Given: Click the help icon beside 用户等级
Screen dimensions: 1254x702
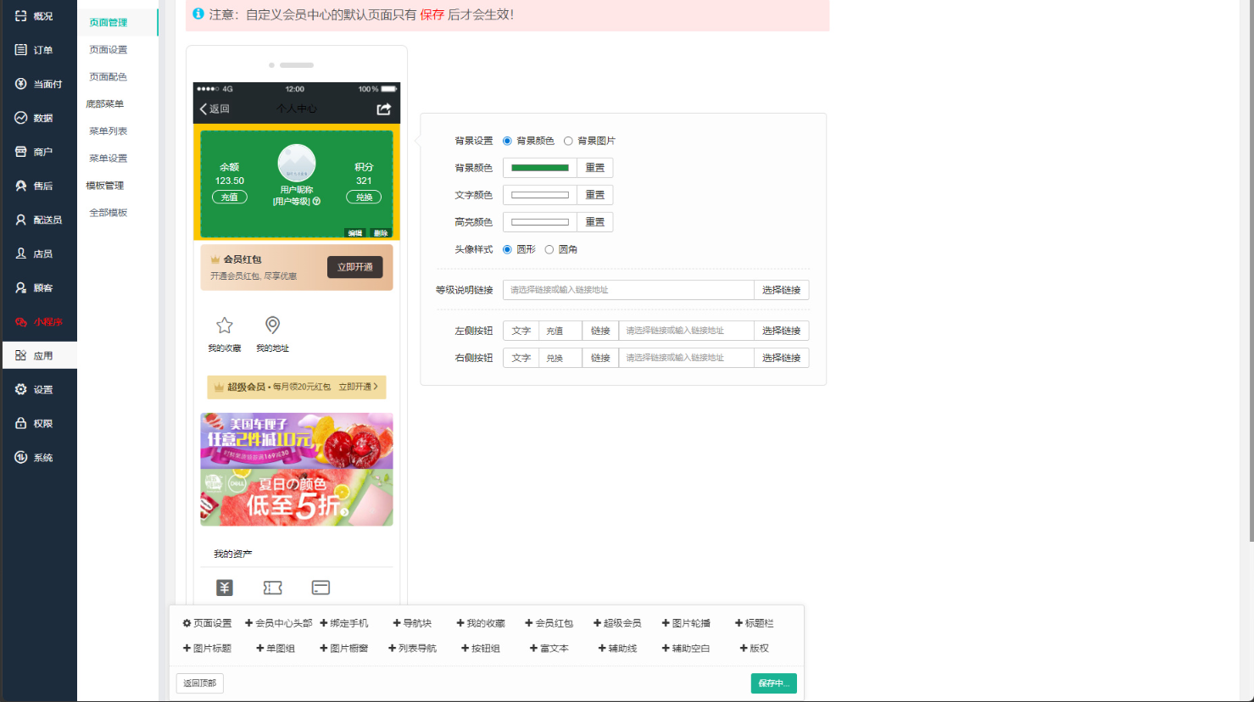Looking at the screenshot, I should pos(317,202).
